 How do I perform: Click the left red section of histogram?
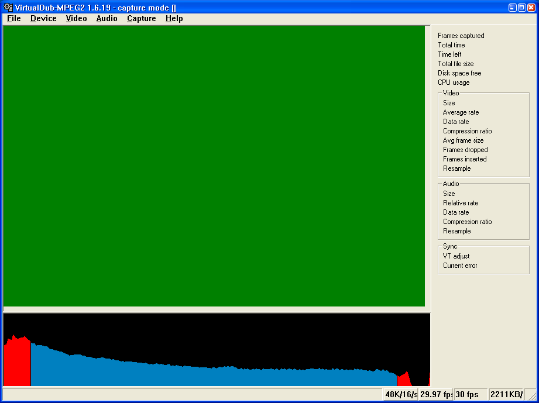click(17, 361)
